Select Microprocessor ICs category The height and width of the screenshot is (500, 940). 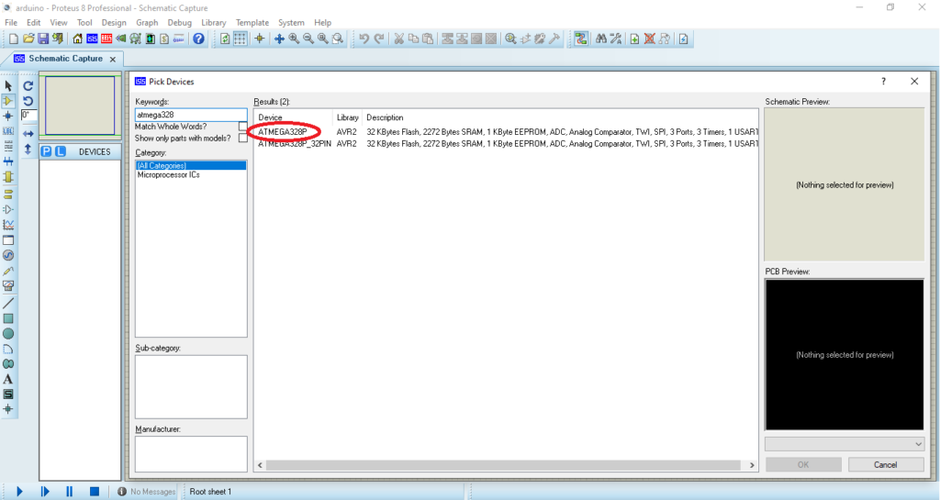coord(168,174)
